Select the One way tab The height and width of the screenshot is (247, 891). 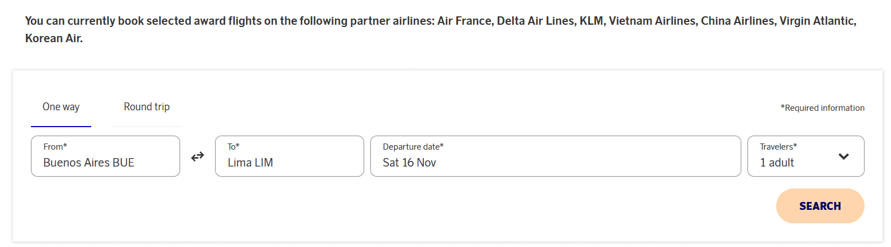pyautogui.click(x=61, y=107)
